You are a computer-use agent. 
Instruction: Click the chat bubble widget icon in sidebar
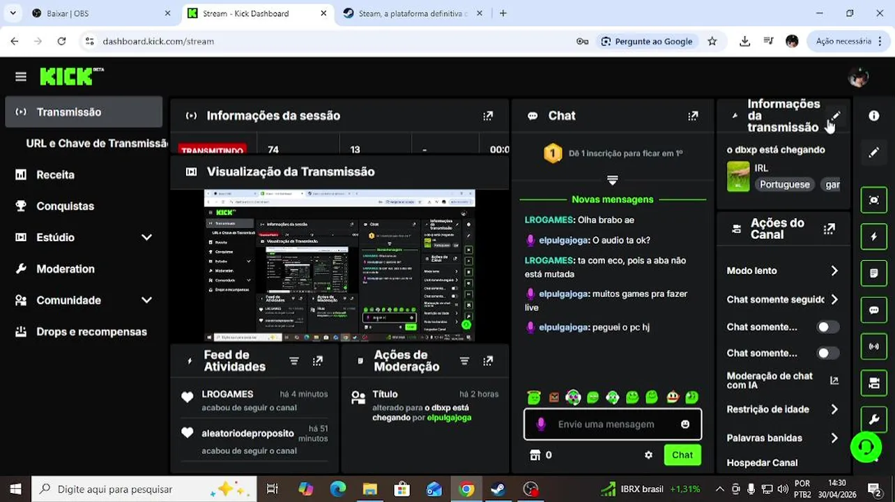click(x=873, y=310)
